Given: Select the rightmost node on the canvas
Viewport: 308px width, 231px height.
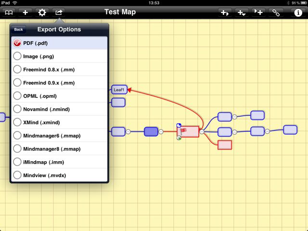Looking at the screenshot, I should (290, 130).
